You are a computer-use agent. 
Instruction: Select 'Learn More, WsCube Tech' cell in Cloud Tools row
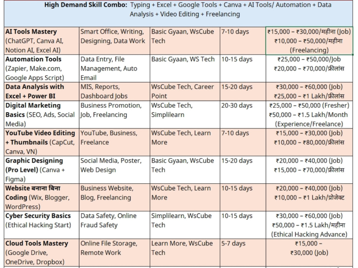coord(185,253)
